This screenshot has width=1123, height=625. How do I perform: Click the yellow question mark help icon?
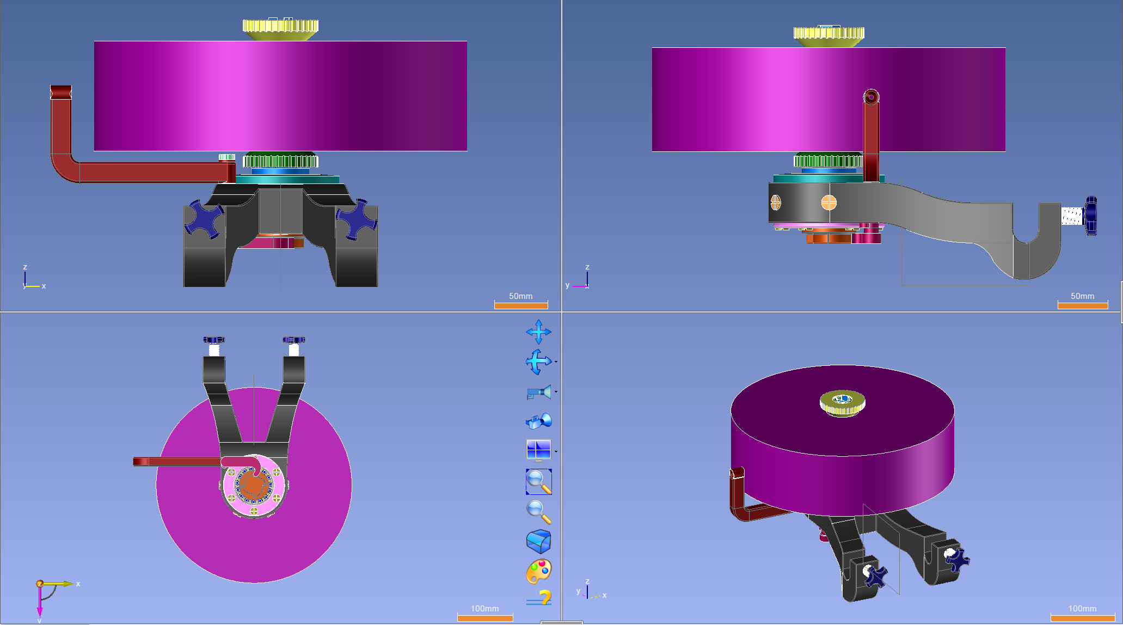(539, 598)
